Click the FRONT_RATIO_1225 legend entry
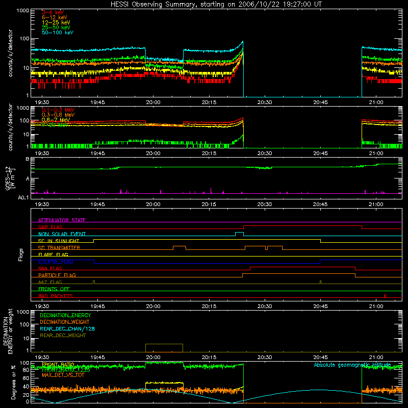Viewport: 408px width, 408px height. tap(66, 370)
